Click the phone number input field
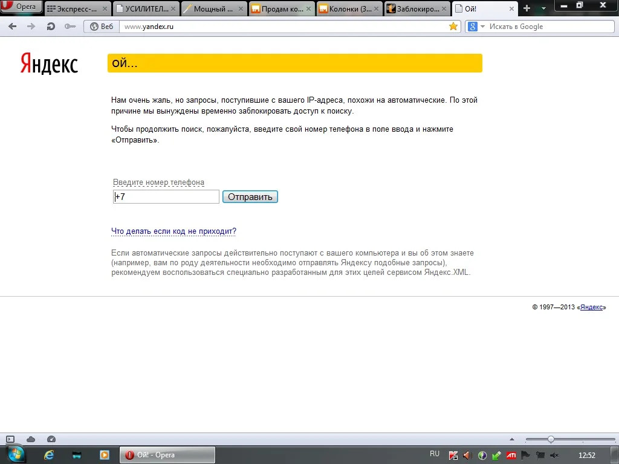 point(166,196)
